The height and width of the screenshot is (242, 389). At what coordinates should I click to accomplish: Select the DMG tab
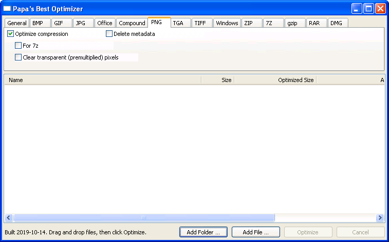336,23
